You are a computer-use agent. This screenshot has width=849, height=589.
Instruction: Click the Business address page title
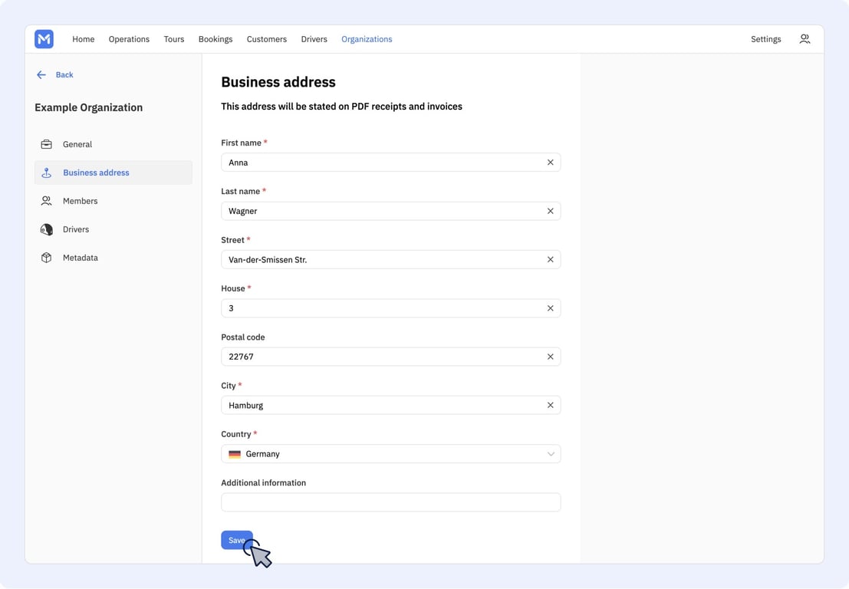(278, 82)
